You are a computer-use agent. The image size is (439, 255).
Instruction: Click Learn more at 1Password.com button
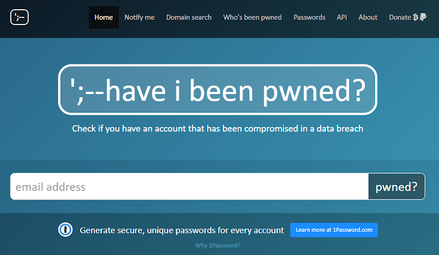[334, 230]
